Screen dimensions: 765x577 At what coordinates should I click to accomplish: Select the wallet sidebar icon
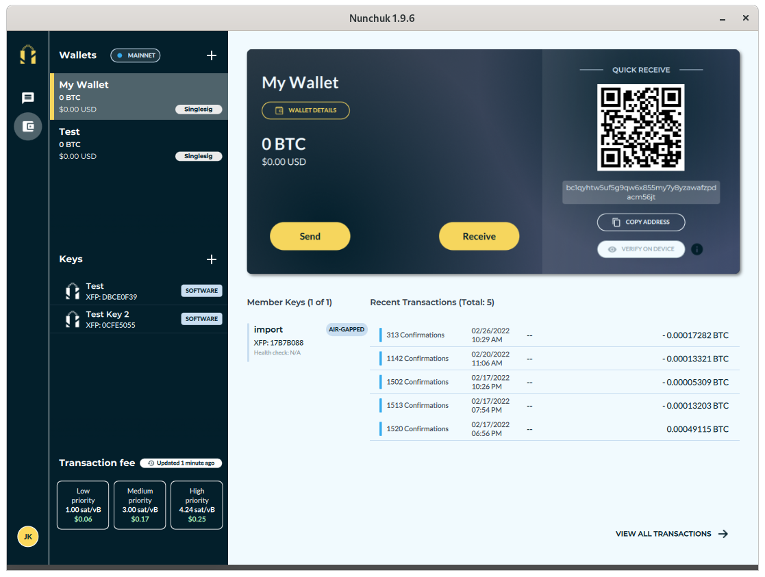point(28,127)
